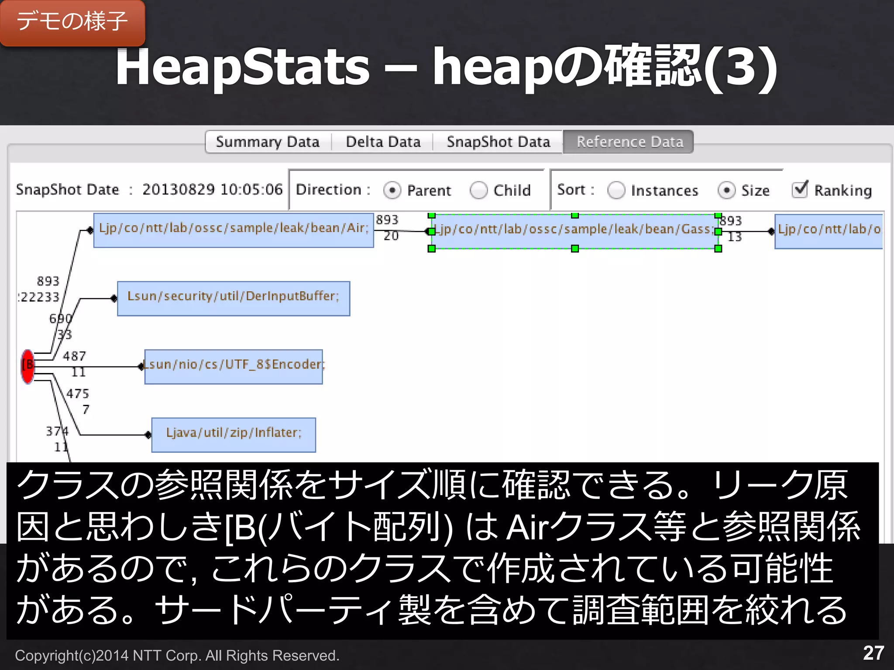Click the red [B byte array root node

pyautogui.click(x=28, y=366)
